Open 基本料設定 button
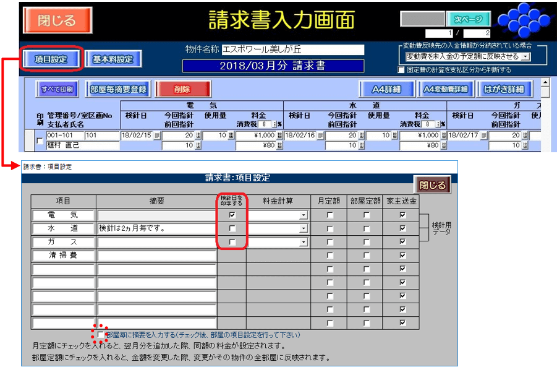The image size is (557, 367). (x=113, y=59)
